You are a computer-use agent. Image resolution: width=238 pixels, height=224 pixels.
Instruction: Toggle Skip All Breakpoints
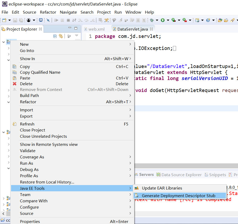[x=48, y=20]
